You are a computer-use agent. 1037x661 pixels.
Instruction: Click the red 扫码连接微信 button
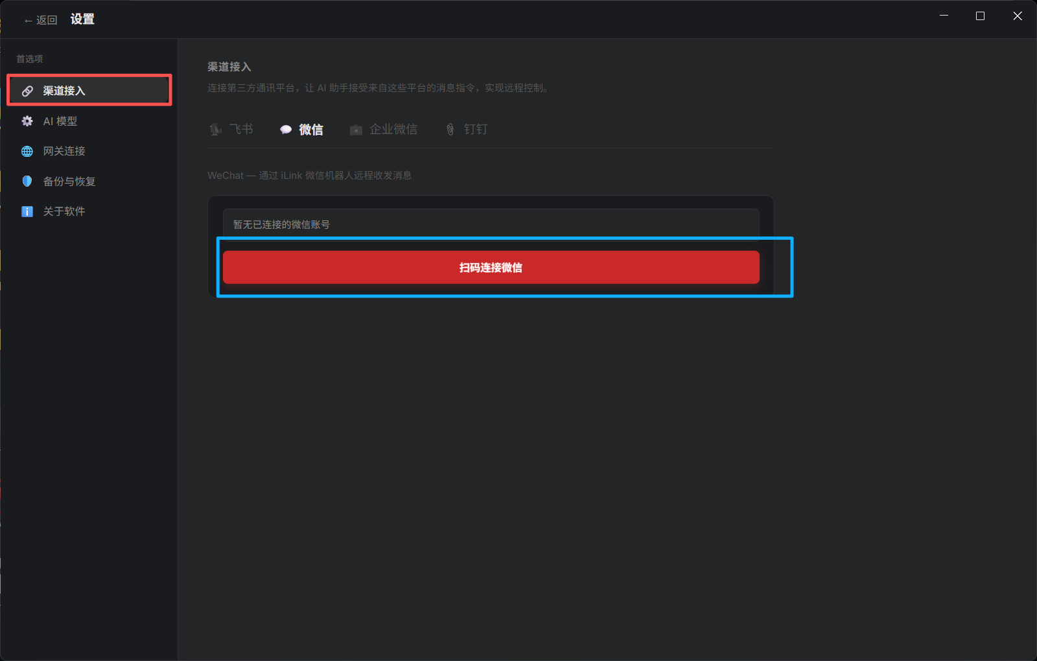click(491, 267)
